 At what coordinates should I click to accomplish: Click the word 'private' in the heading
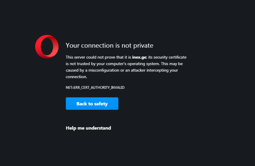[x=143, y=46]
